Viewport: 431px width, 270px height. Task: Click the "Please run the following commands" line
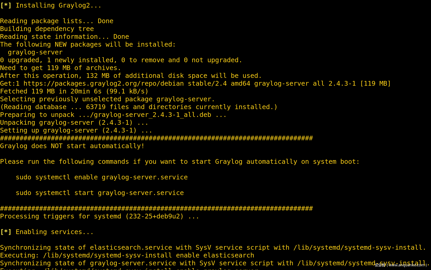click(x=180, y=162)
